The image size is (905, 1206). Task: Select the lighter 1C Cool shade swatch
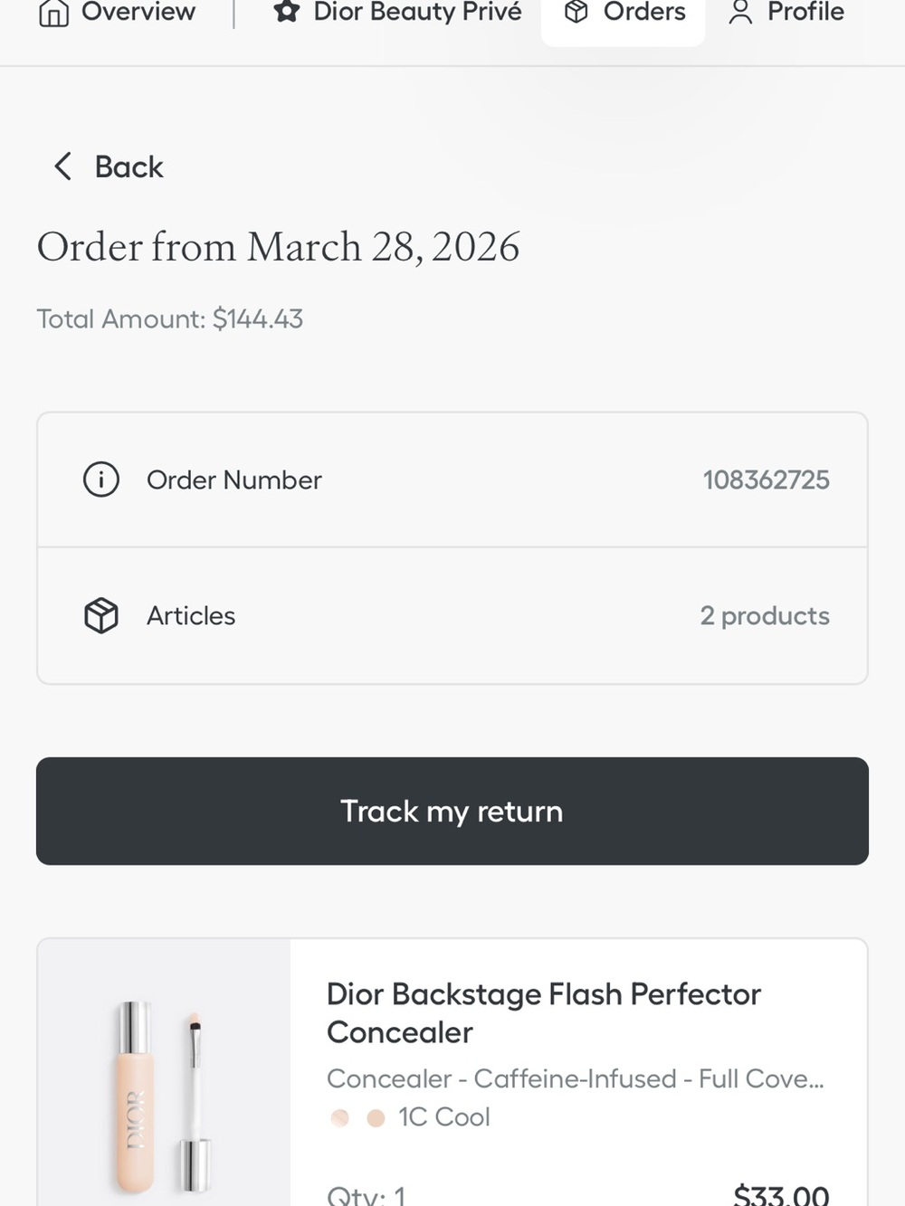(340, 1118)
